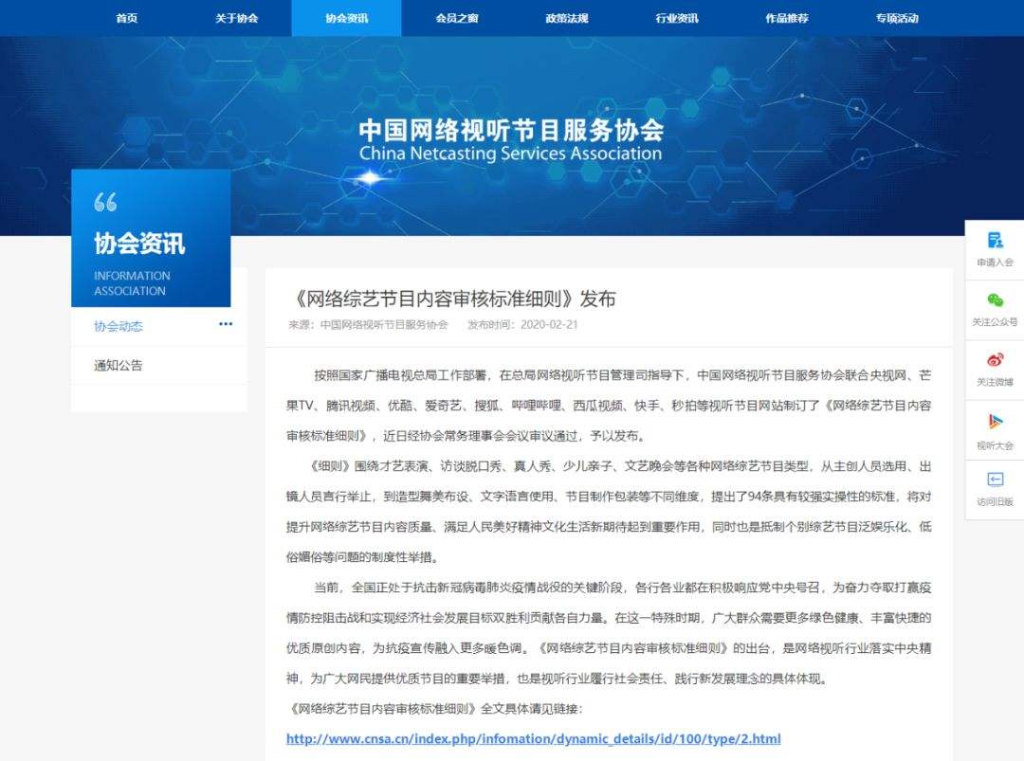The width and height of the screenshot is (1024, 761).
Task: Open the 行业资讯 section
Action: click(x=676, y=17)
